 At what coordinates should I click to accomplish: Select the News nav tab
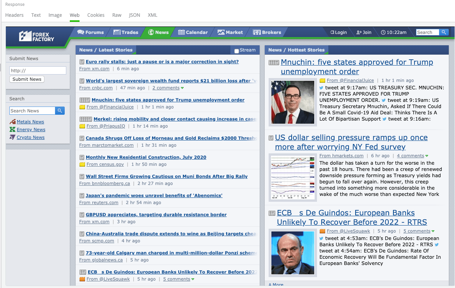click(158, 32)
